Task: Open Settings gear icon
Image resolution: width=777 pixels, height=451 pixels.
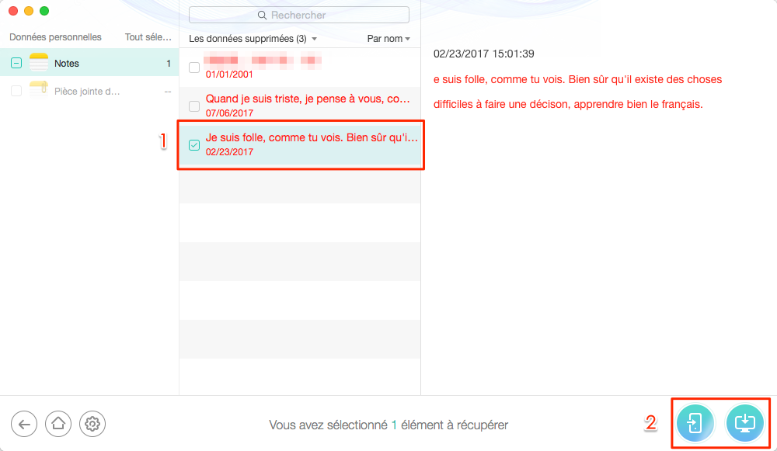Action: pos(92,425)
